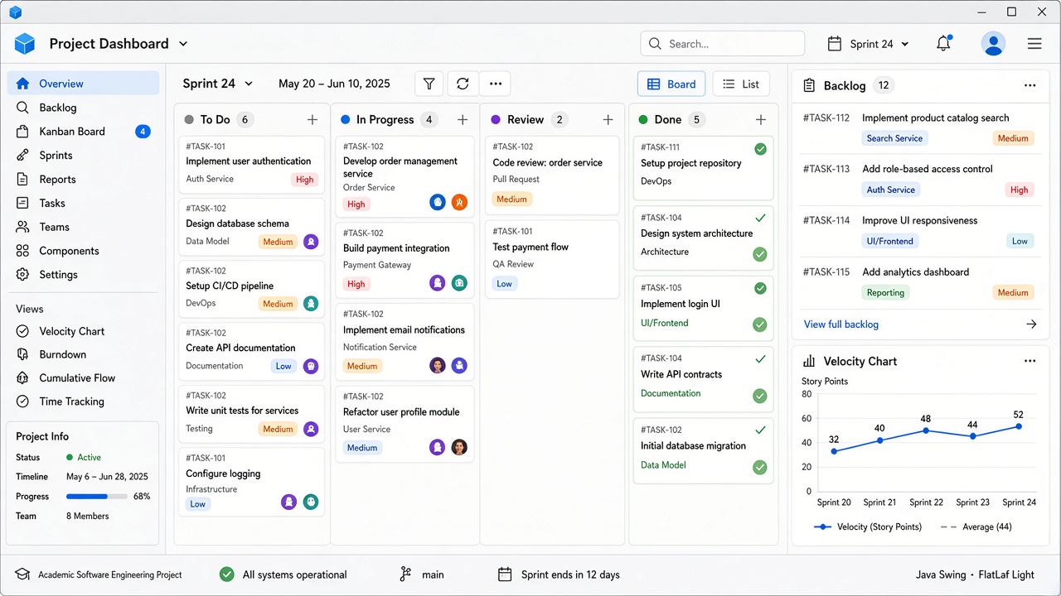Add a card to Done column

[761, 120]
